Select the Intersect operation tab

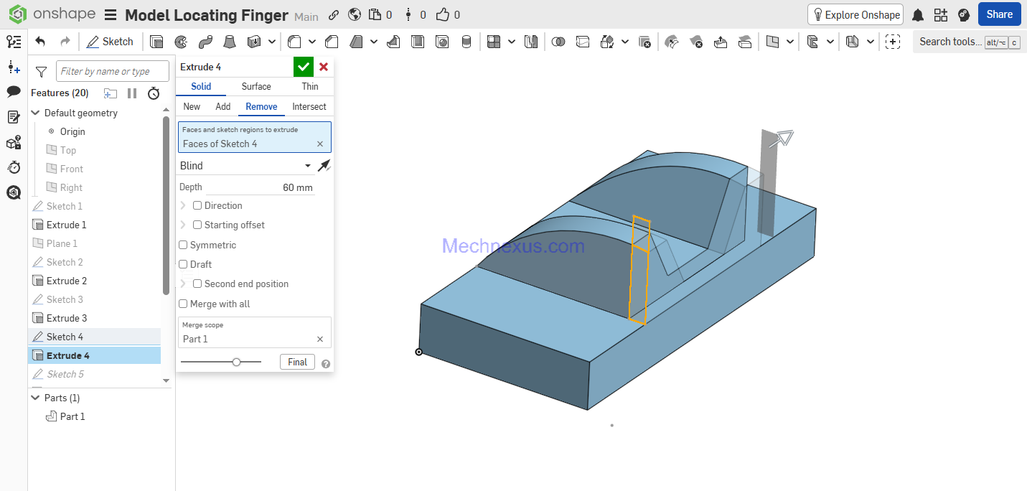click(309, 106)
